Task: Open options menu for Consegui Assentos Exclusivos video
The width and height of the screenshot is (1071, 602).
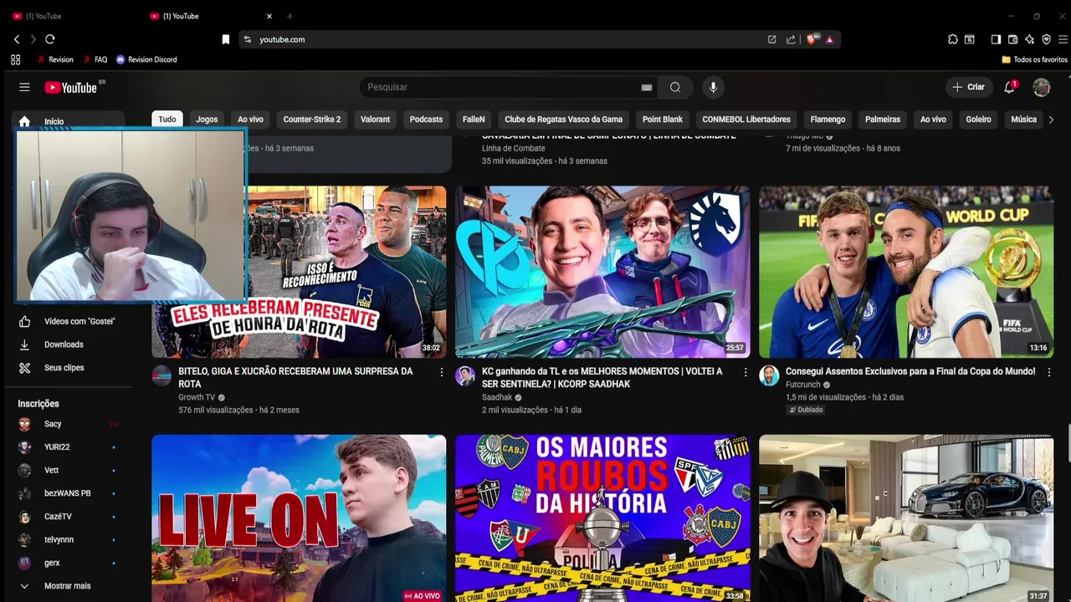Action: click(x=1049, y=372)
